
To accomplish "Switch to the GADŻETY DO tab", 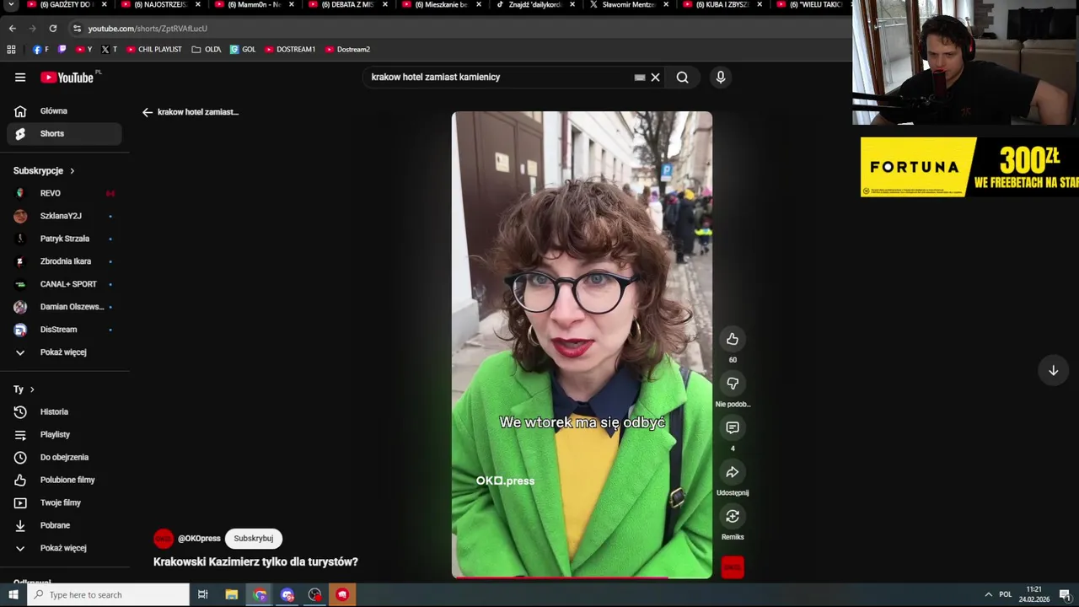I will (x=64, y=5).
